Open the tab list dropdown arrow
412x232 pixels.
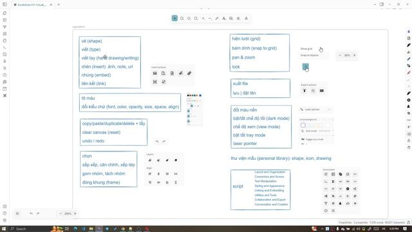pos(375,5)
